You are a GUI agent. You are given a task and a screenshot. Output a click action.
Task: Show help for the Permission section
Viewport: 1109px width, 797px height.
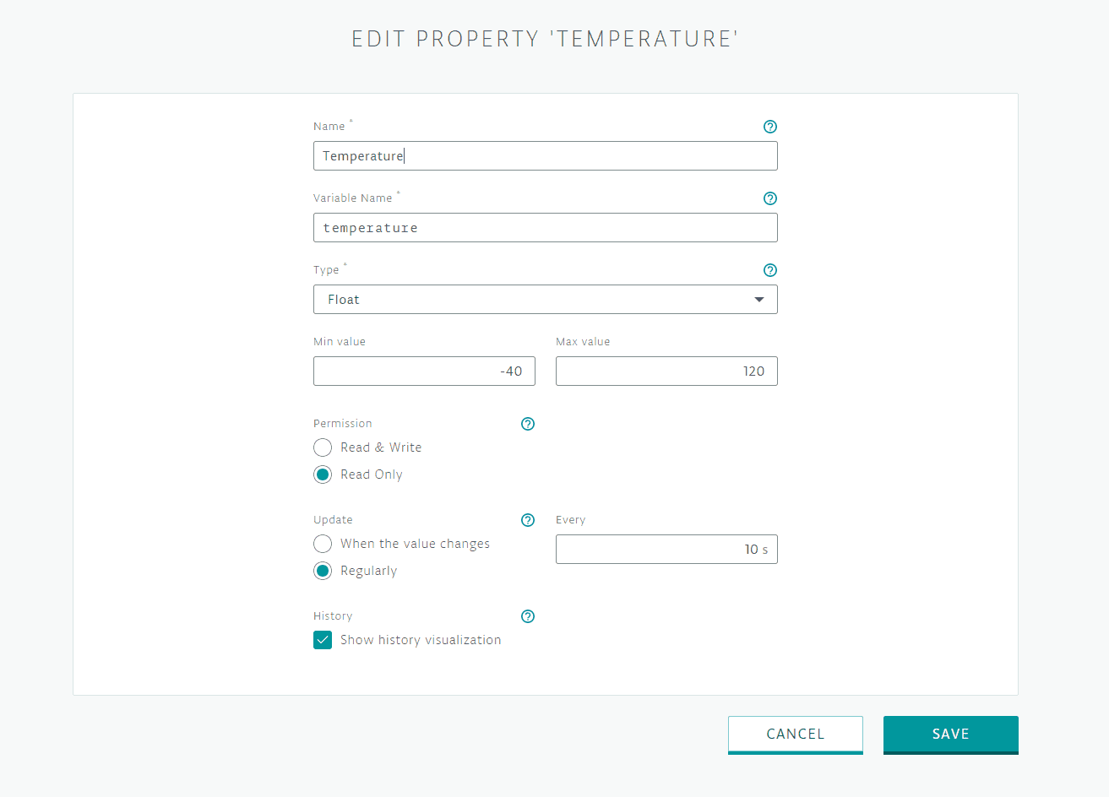pyautogui.click(x=528, y=424)
